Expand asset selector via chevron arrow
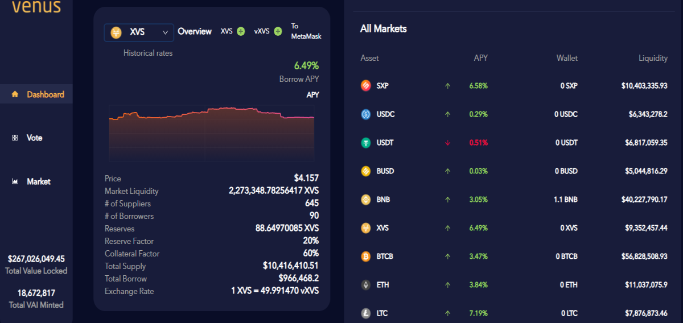This screenshot has width=683, height=323. [166, 32]
